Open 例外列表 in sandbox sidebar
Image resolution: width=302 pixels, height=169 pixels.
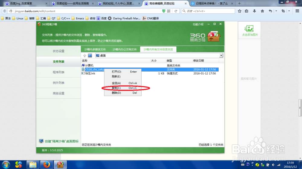point(59,83)
